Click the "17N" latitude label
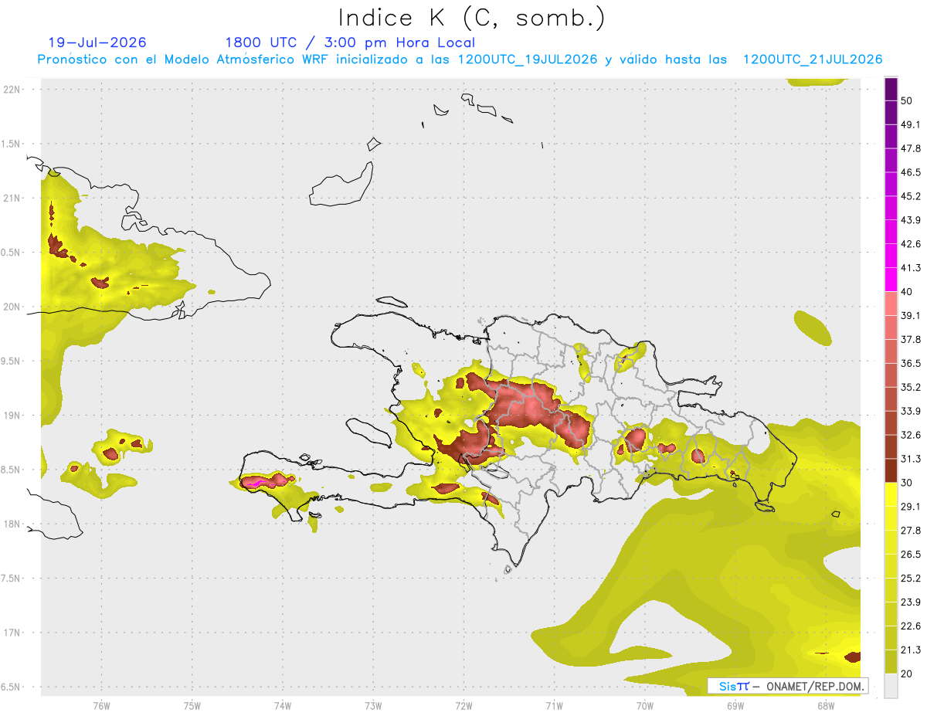This screenshot has height=716, width=927. pos(12,633)
